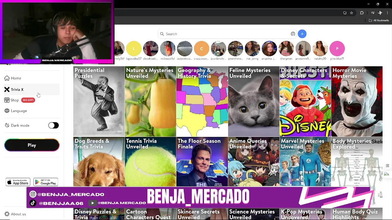The height and width of the screenshot is (220, 392).
Task: Open the All Bookmarks folder
Action: pyautogui.click(x=379, y=20)
